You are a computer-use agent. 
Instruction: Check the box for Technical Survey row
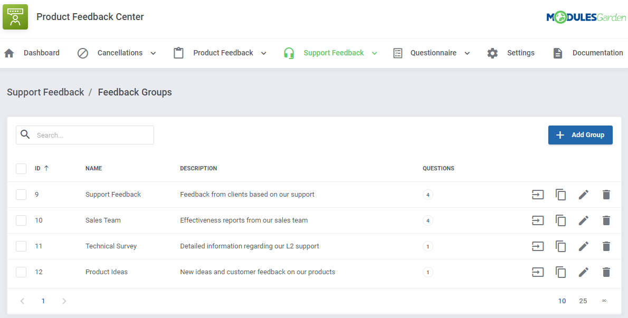pos(21,246)
